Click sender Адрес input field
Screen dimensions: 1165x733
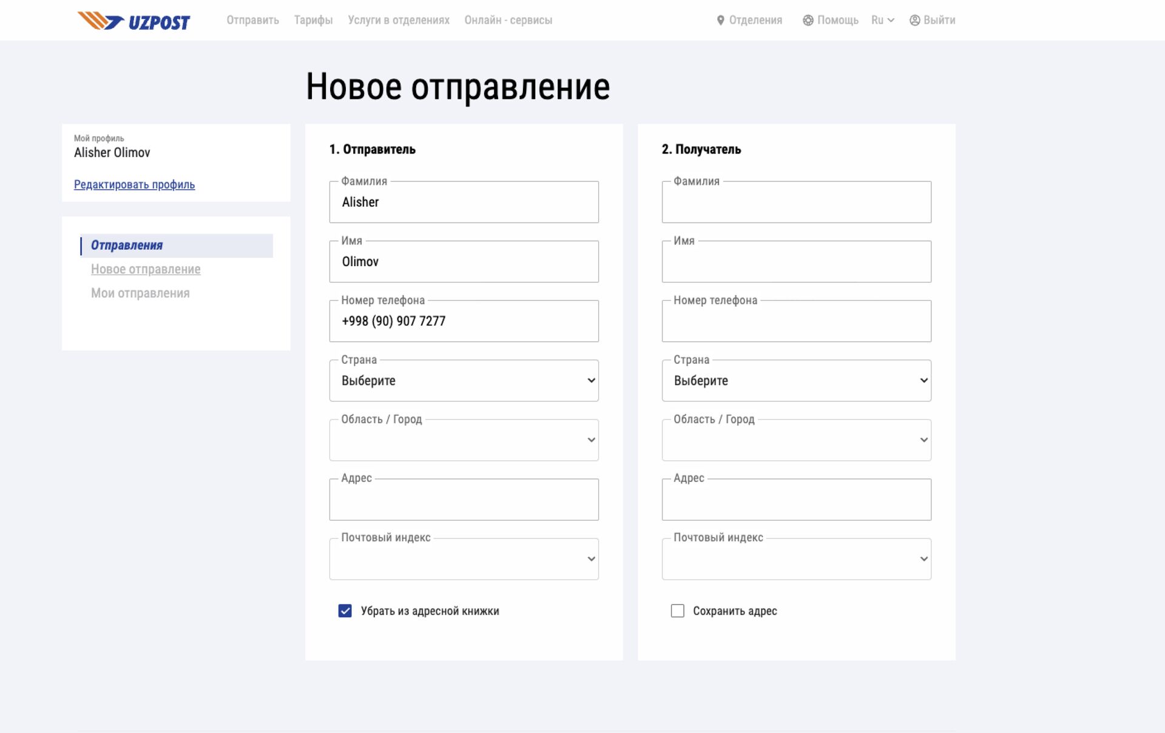point(464,499)
